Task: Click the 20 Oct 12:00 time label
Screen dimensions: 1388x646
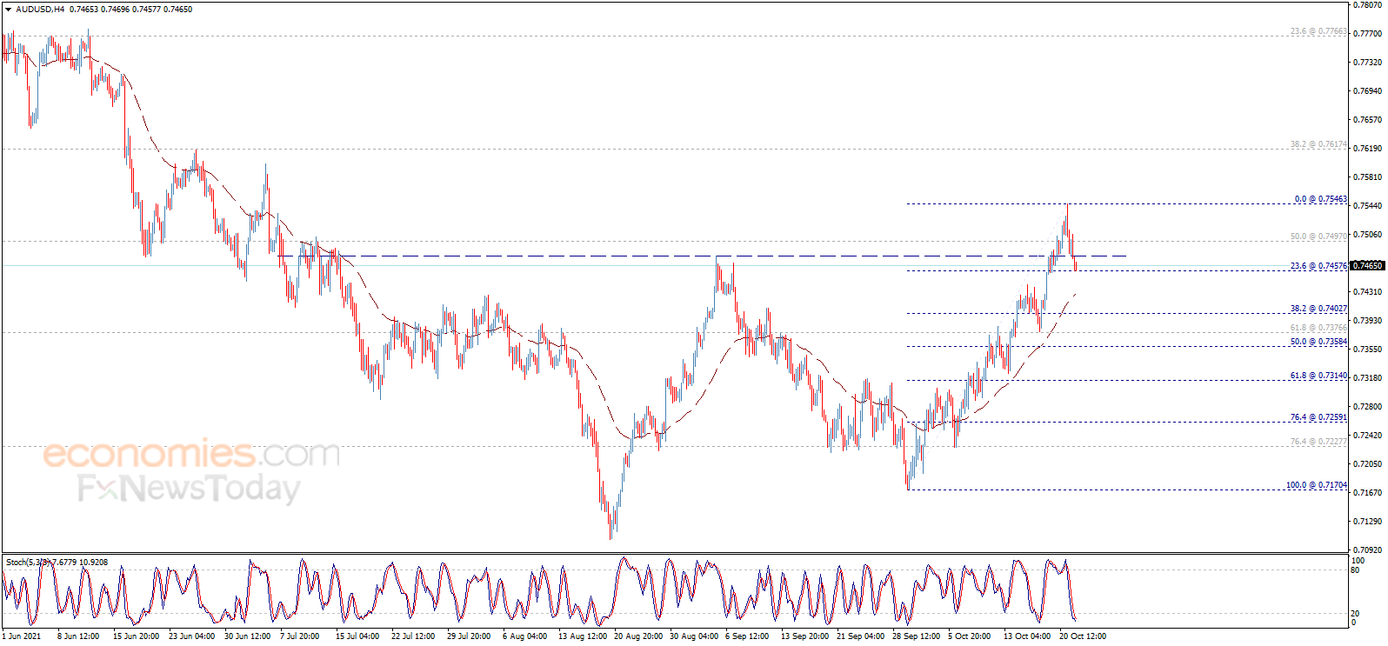Action: coord(1083,636)
